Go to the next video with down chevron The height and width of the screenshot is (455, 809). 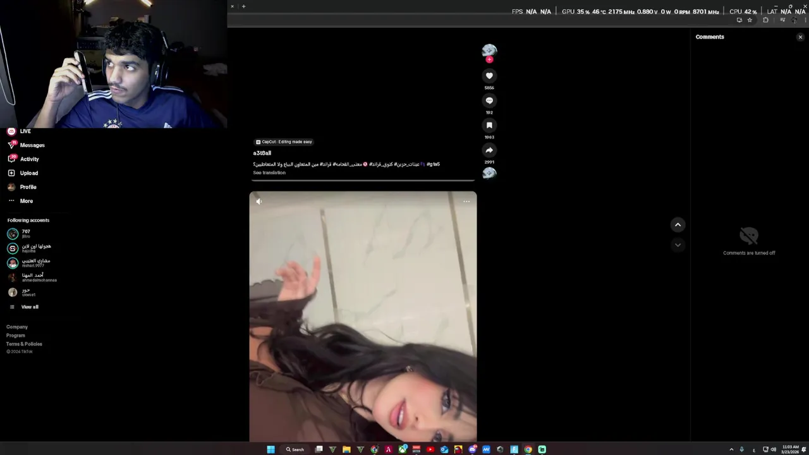(678, 245)
